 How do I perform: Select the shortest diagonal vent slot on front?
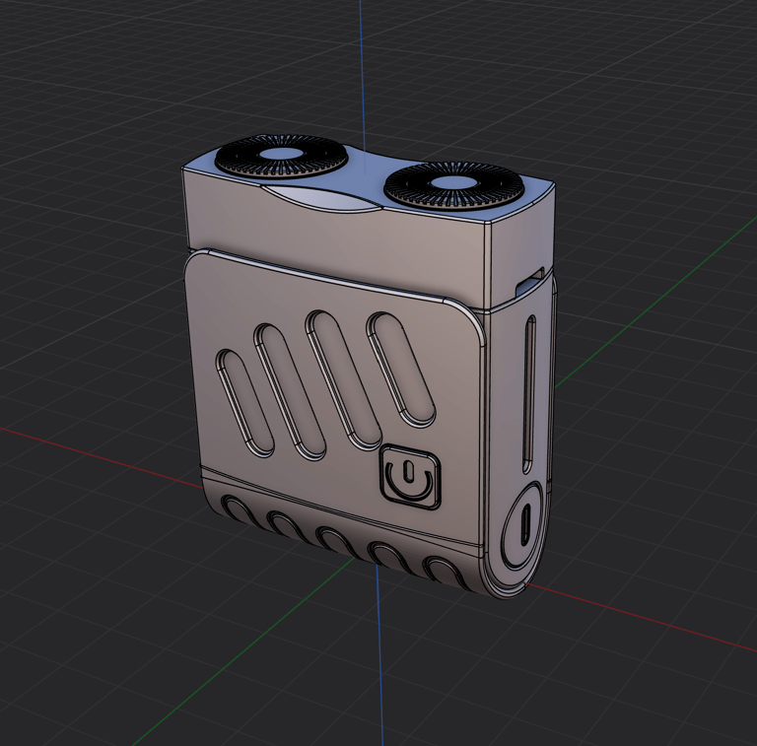tap(245, 402)
